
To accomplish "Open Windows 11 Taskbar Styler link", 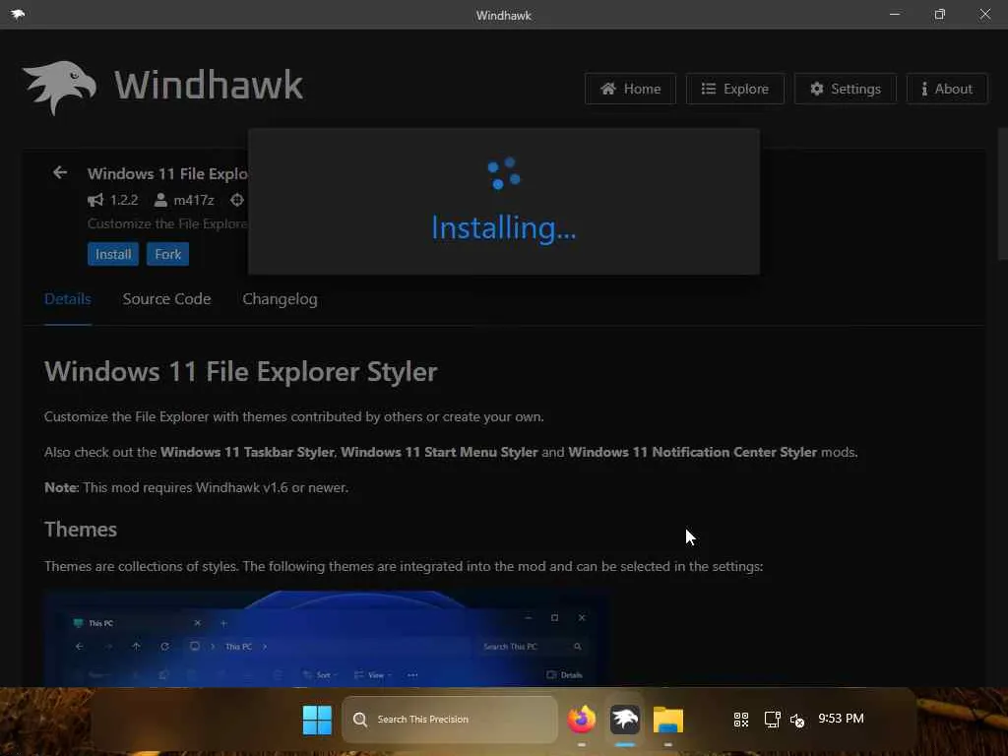I will (x=247, y=452).
